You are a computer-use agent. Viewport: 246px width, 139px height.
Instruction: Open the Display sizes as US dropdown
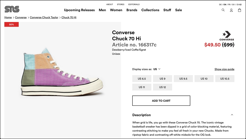157,69
